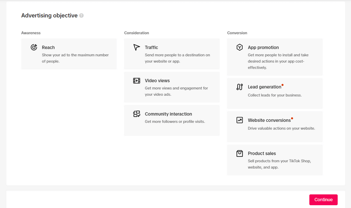351x208 pixels.
Task: Click the Product sales shopping bag icon
Action: pyautogui.click(x=240, y=153)
